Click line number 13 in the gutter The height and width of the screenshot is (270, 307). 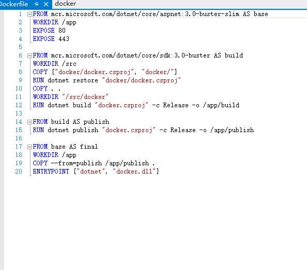point(19,113)
